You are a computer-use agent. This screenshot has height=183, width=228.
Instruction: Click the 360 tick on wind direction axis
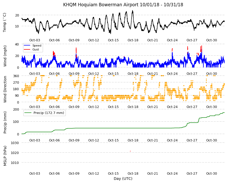point(16,76)
